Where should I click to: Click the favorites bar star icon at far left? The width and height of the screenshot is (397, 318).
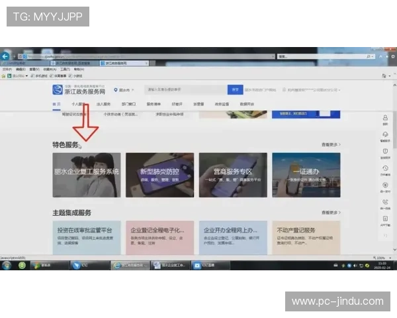(3, 76)
